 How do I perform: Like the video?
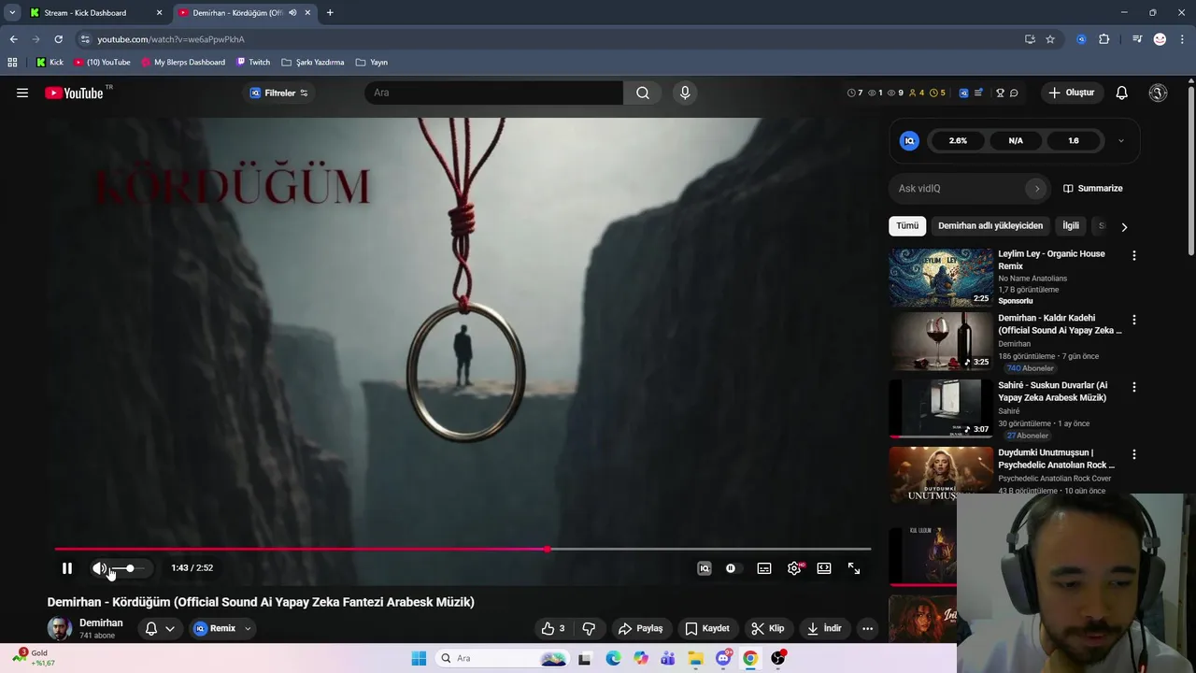[553, 628]
